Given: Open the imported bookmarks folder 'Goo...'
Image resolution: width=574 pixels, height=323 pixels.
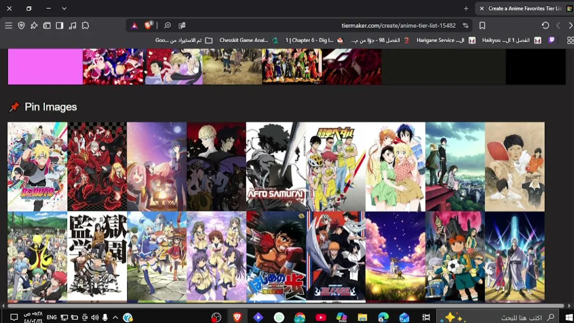Looking at the screenshot, I should [x=184, y=40].
